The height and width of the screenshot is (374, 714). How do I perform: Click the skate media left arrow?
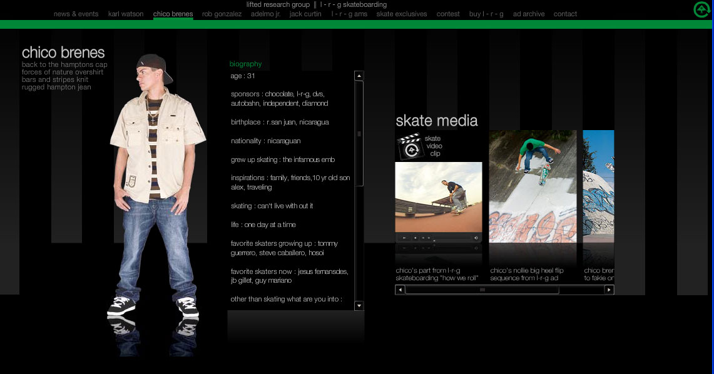(x=400, y=290)
